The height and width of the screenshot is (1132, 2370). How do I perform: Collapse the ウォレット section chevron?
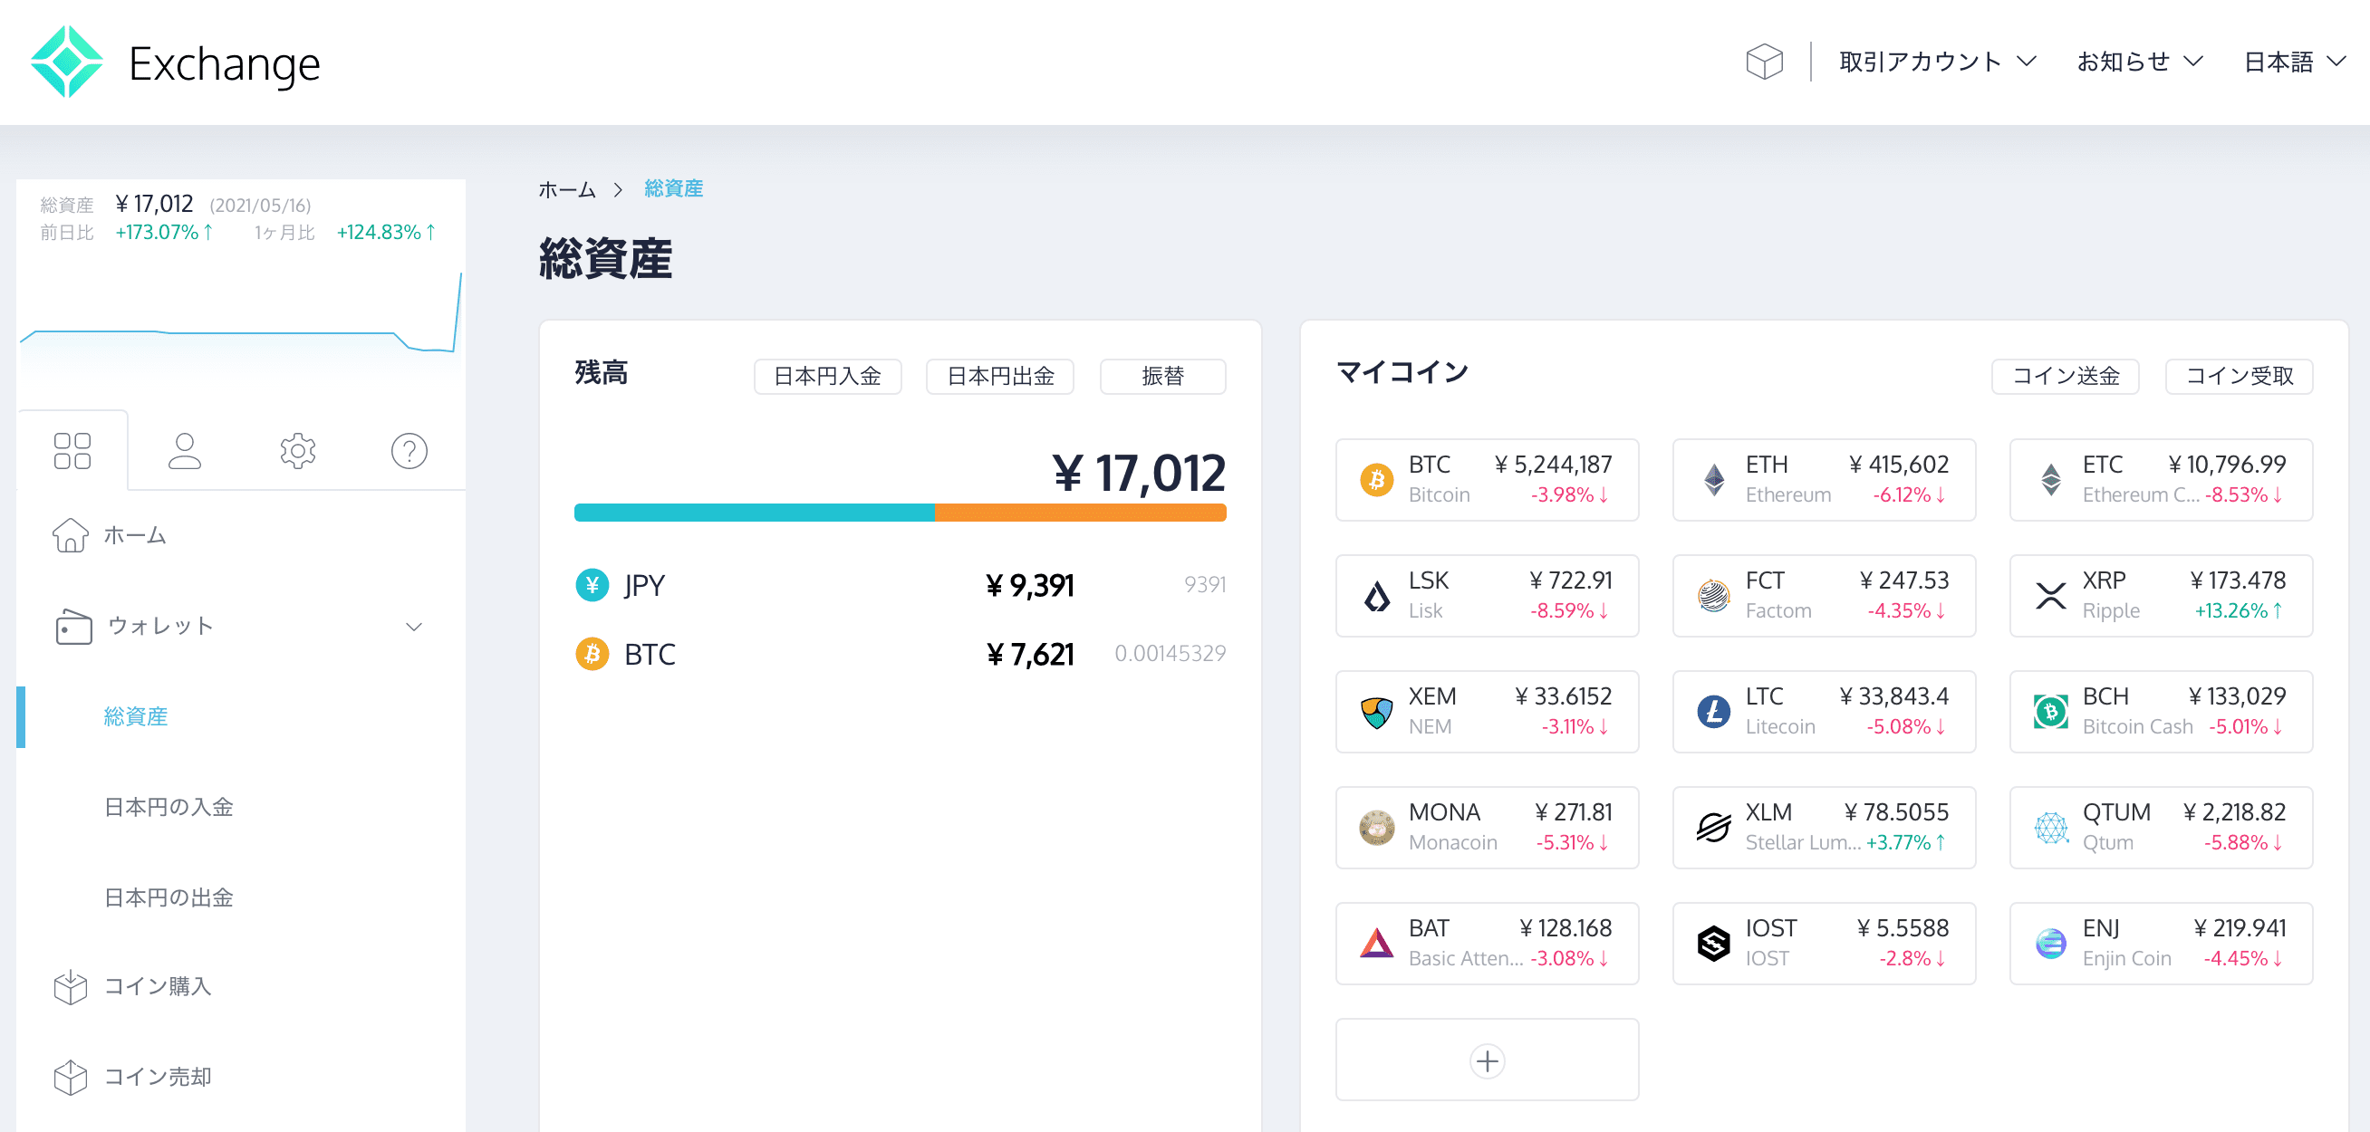coord(415,627)
